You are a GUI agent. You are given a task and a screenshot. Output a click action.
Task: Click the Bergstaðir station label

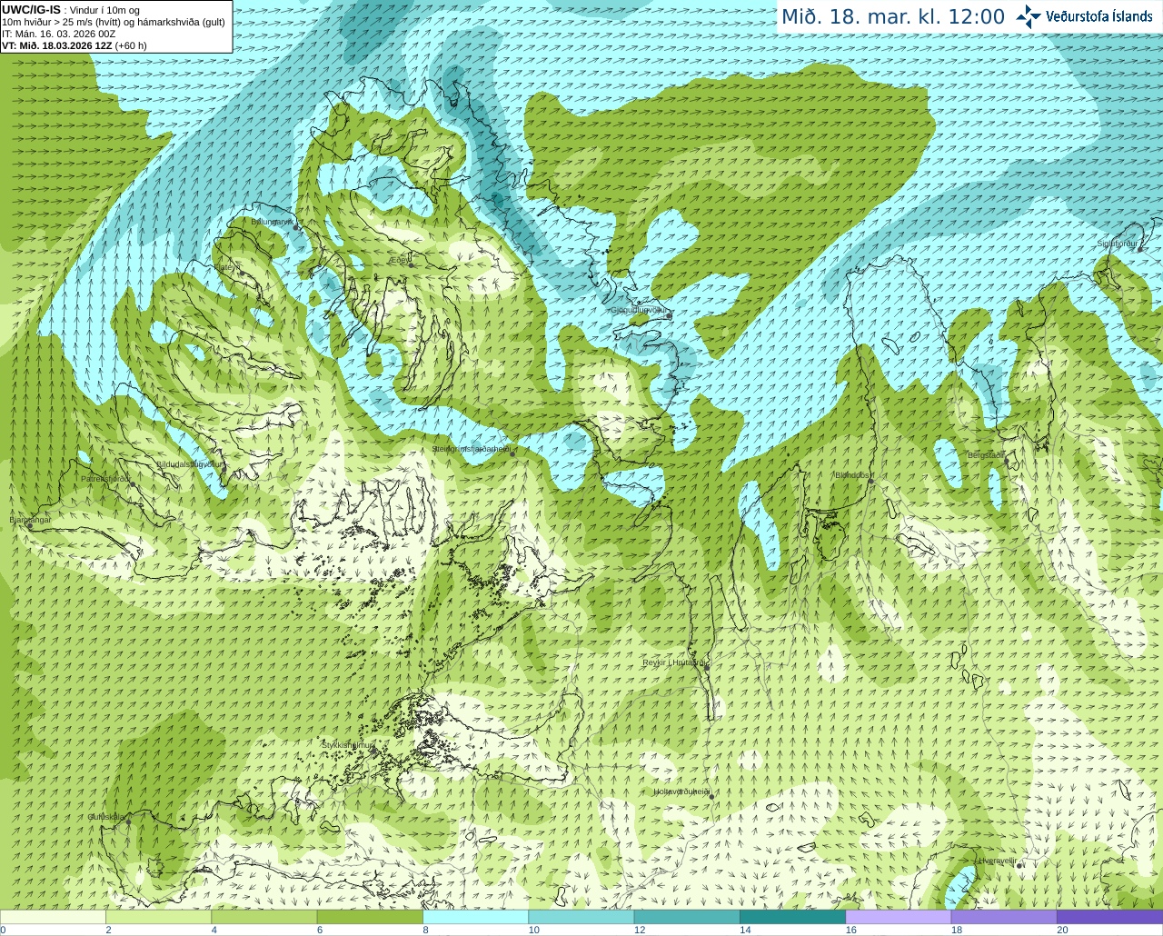click(987, 455)
